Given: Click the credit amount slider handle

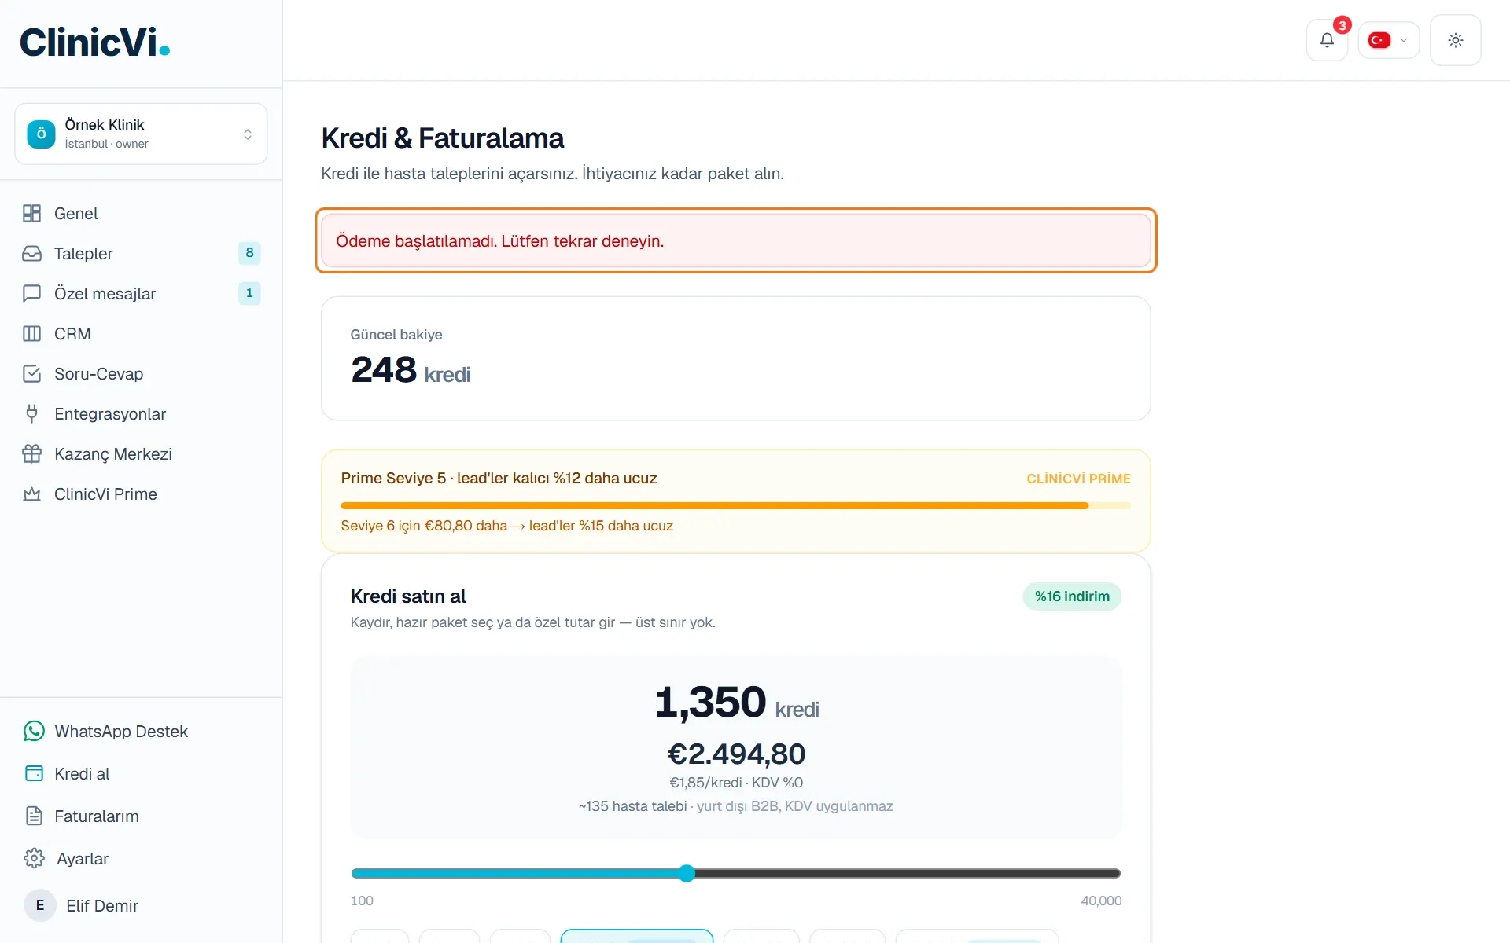Looking at the screenshot, I should [x=687, y=874].
